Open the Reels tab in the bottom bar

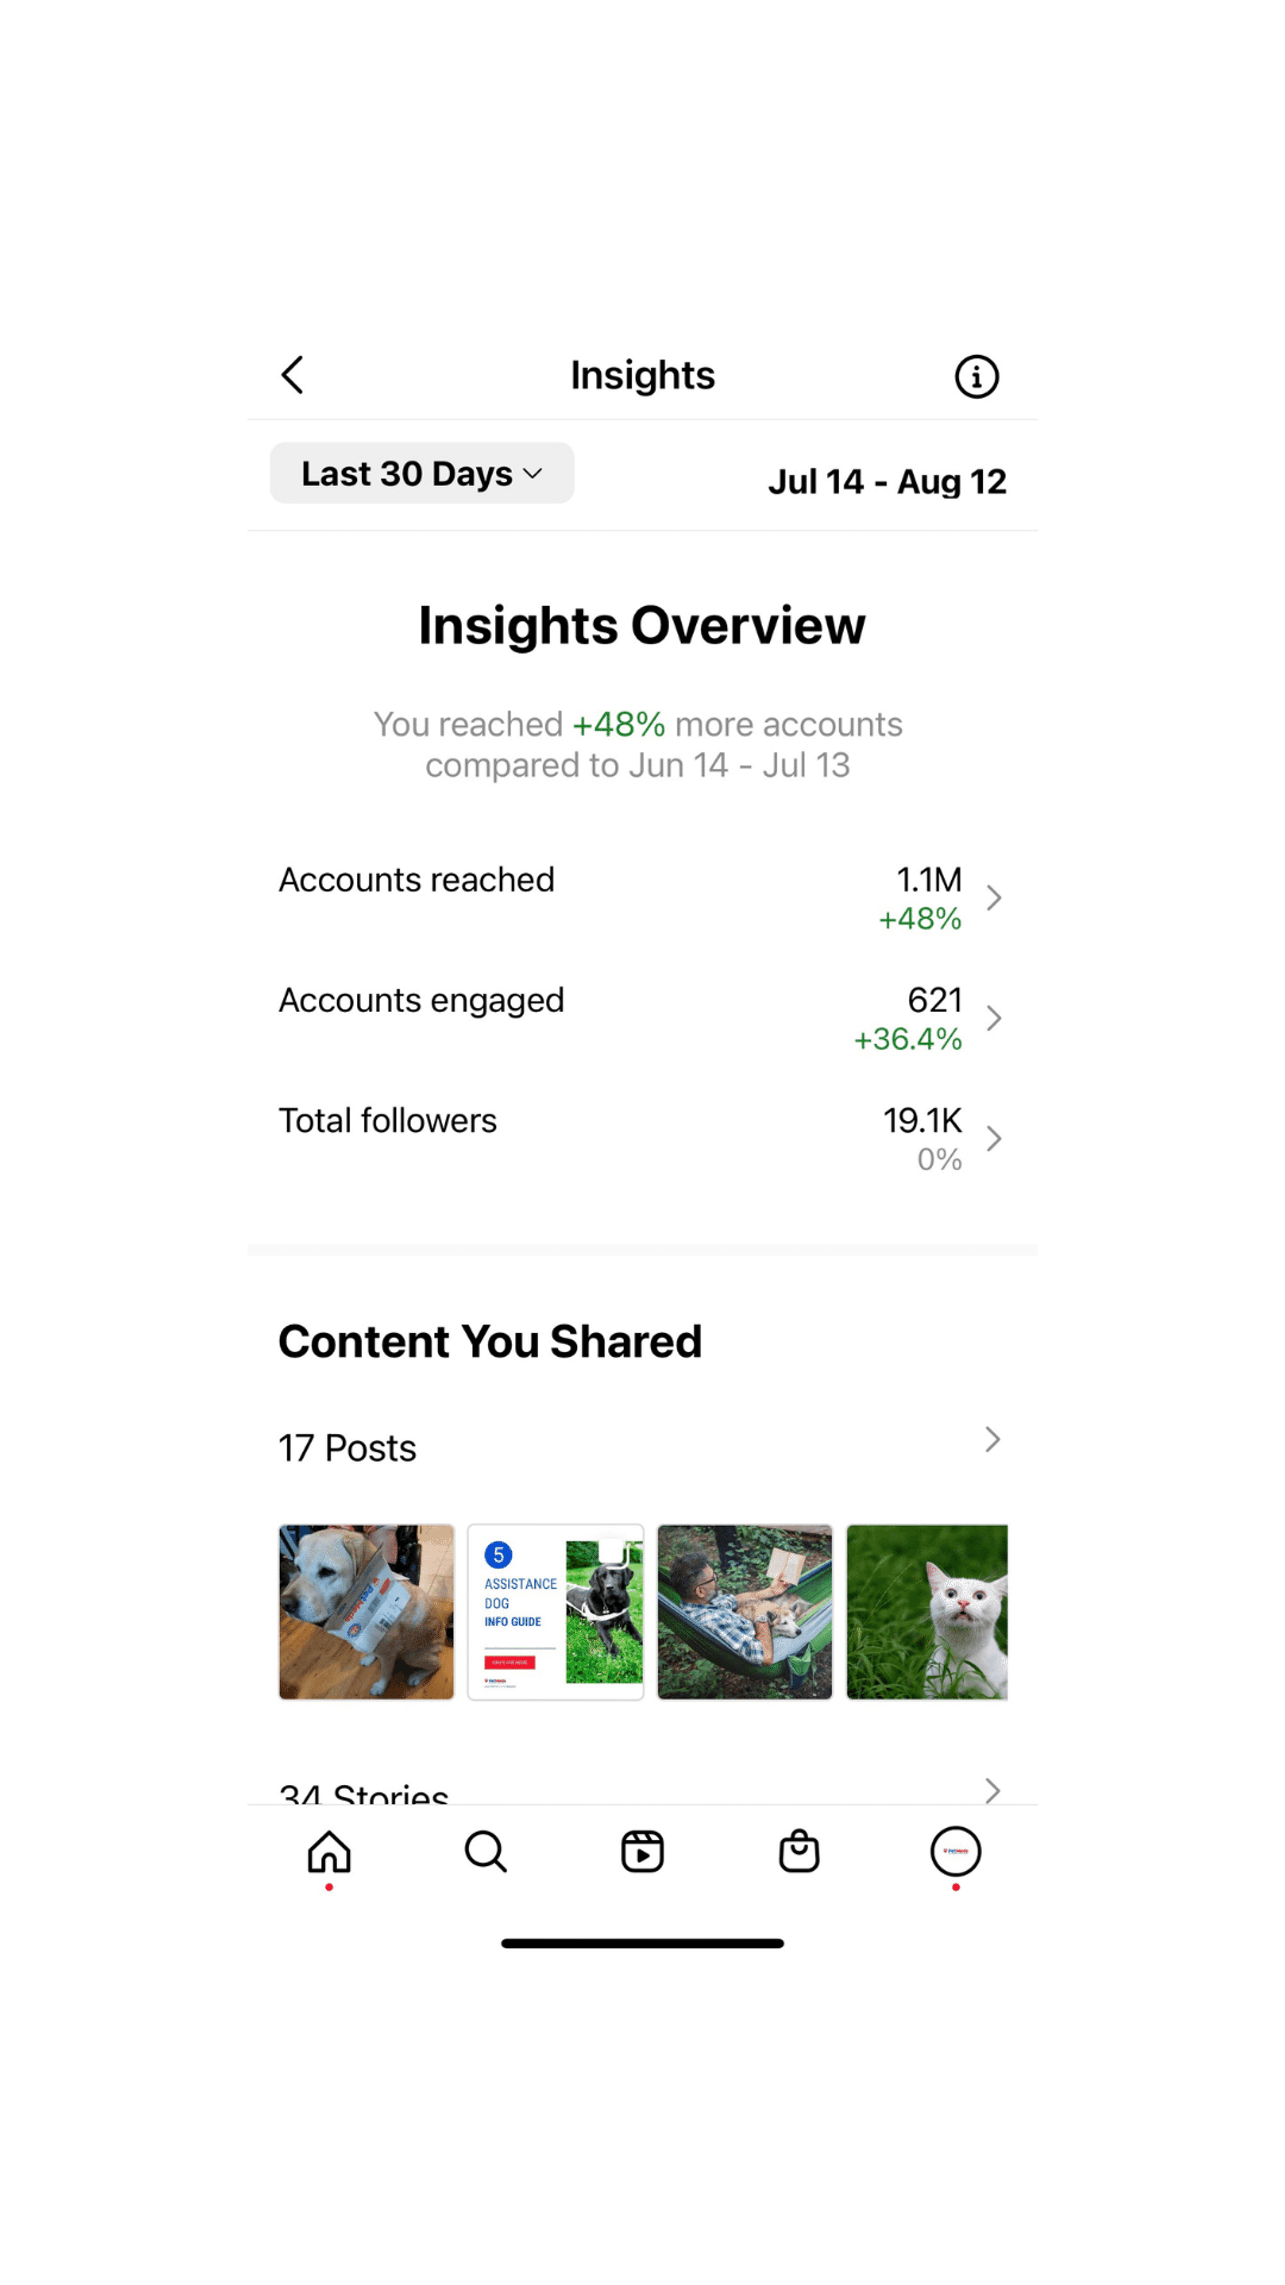[x=642, y=1852]
